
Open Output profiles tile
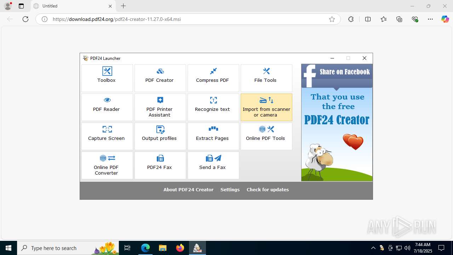[x=160, y=136]
